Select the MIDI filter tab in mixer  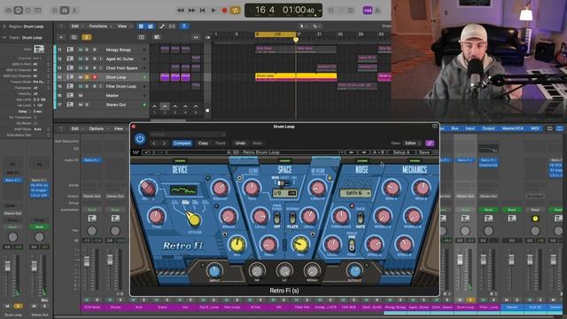[535, 128]
